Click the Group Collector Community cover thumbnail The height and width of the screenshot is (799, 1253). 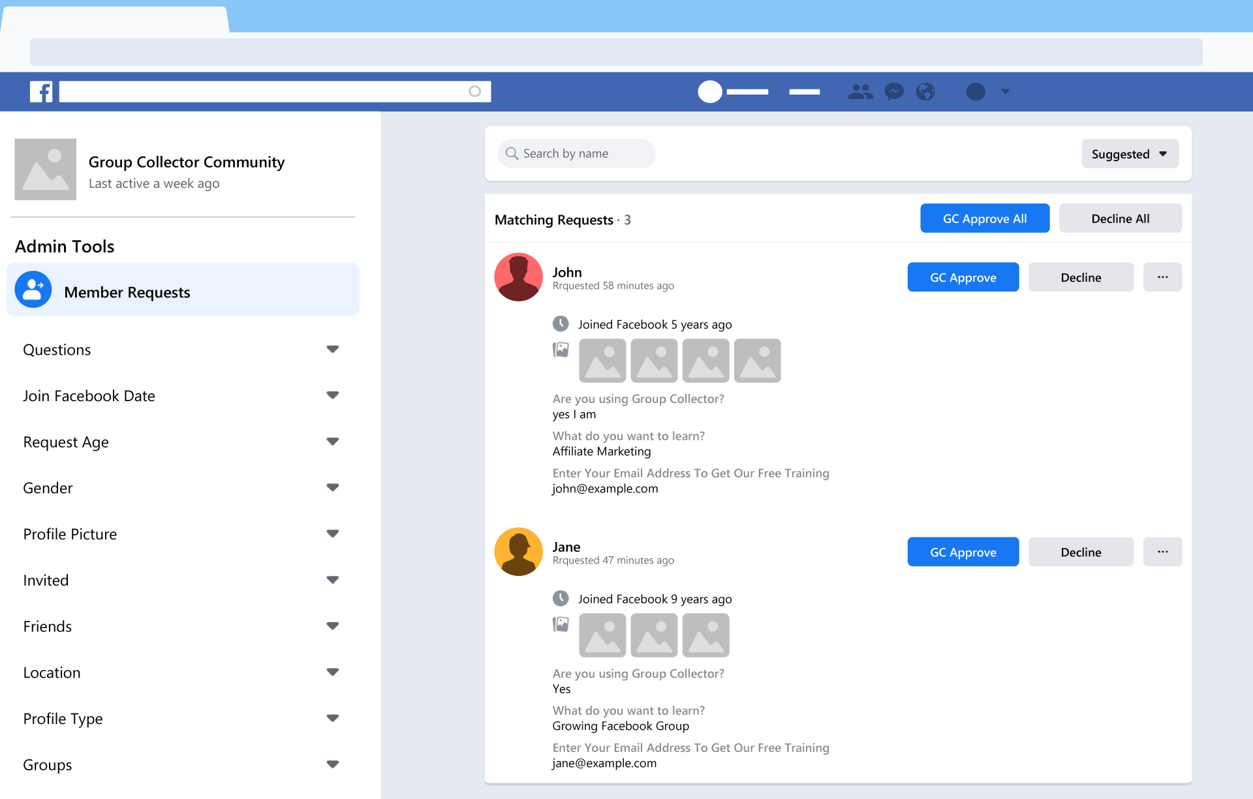tap(46, 169)
